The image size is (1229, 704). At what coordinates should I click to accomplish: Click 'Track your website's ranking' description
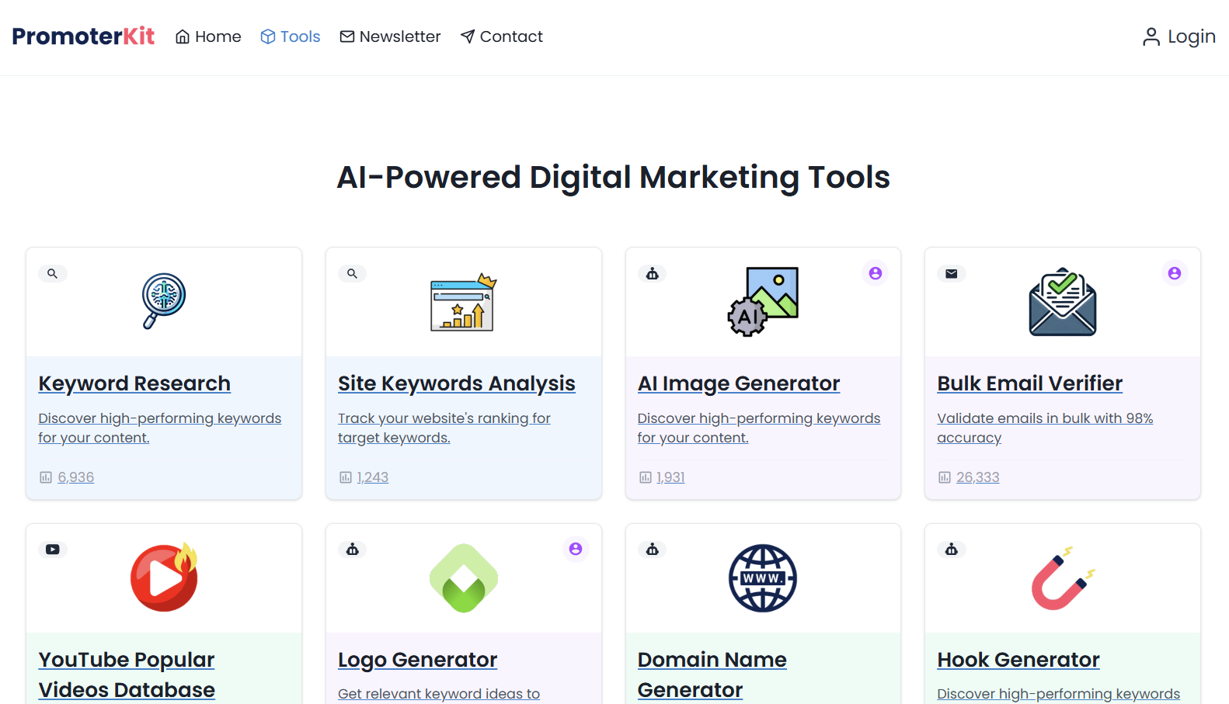[x=444, y=428]
